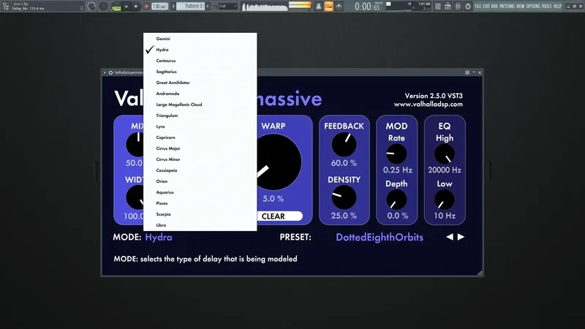Choose Sagittarius mode

200,72
